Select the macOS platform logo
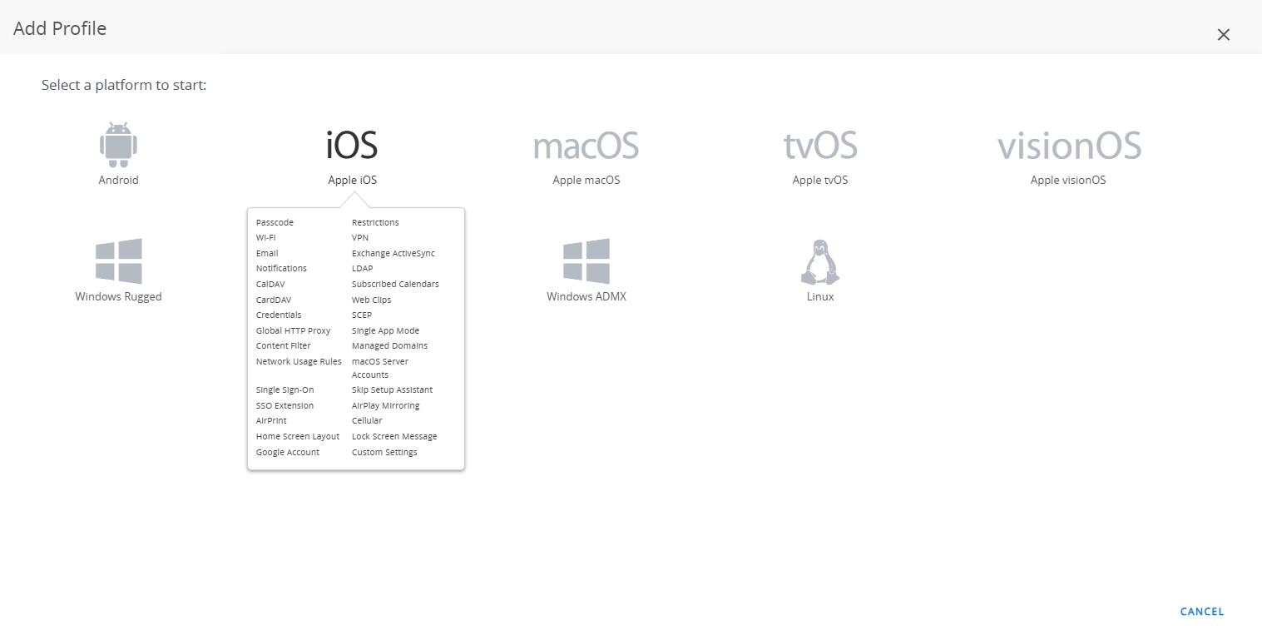Image resolution: width=1262 pixels, height=640 pixels. [x=586, y=146]
